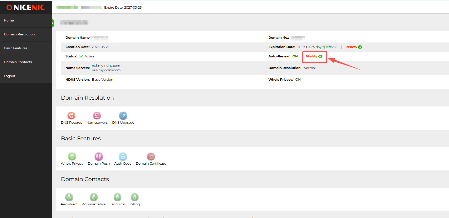449x218 pixels.
Task: Select Logout in the sidebar
Action: tap(26, 76)
